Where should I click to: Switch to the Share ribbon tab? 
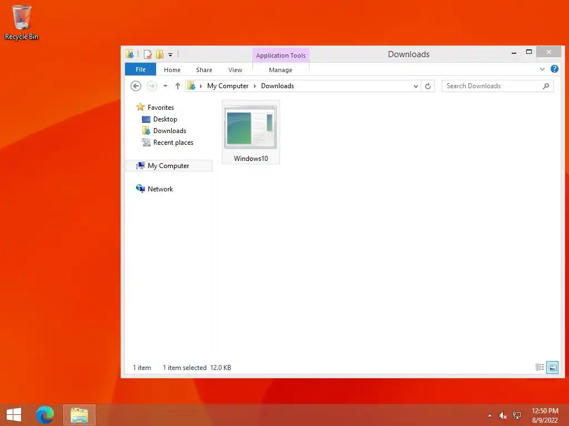[x=204, y=70]
